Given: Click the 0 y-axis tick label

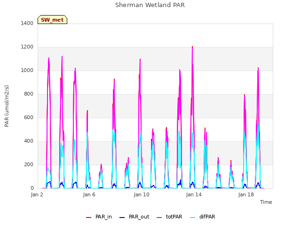Looking at the screenshot, I should click(x=32, y=188).
